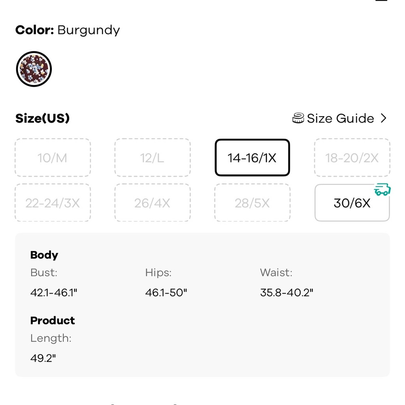
Task: Click the Waist measurement 35.8-40.2"
Action: point(287,293)
